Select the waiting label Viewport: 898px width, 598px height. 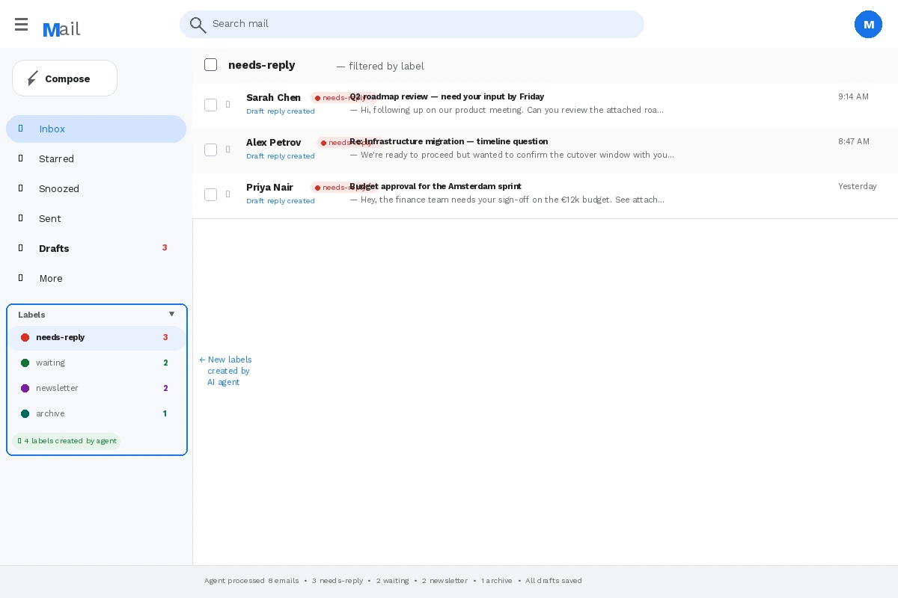[50, 363]
